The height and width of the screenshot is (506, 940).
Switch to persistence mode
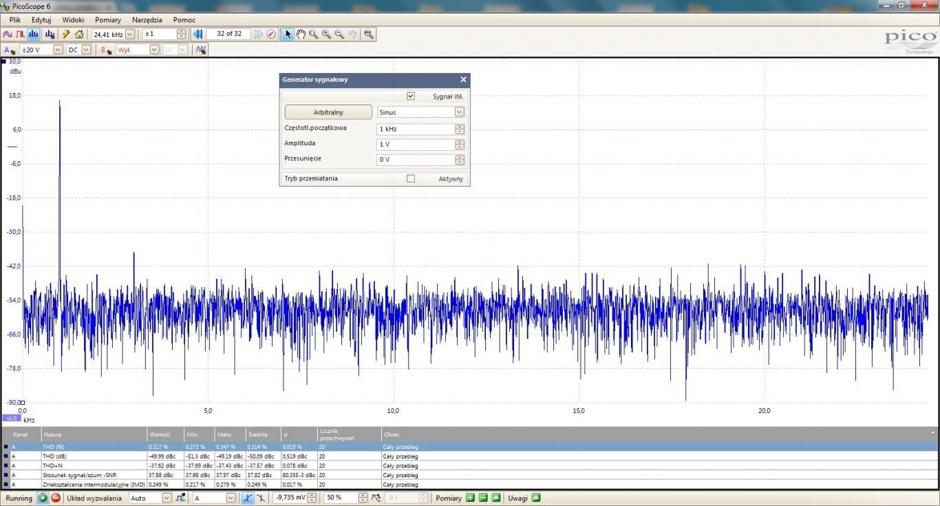[20, 34]
